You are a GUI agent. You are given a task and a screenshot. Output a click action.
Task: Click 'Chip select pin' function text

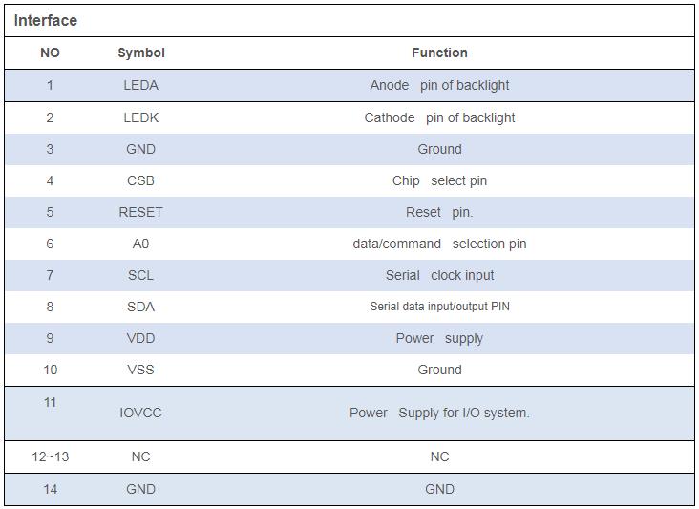coord(439,180)
